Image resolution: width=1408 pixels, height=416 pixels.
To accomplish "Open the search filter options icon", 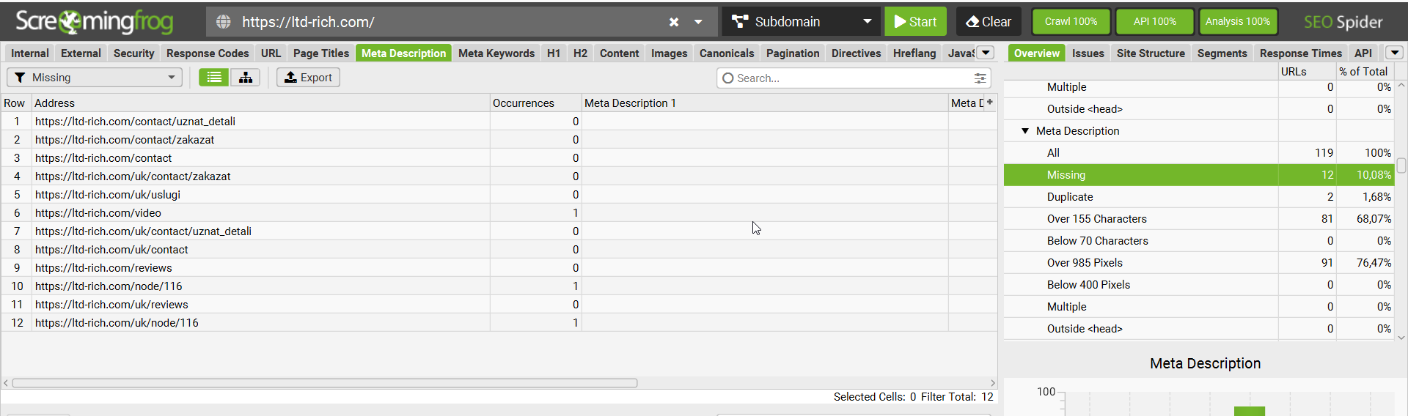I will tap(980, 78).
